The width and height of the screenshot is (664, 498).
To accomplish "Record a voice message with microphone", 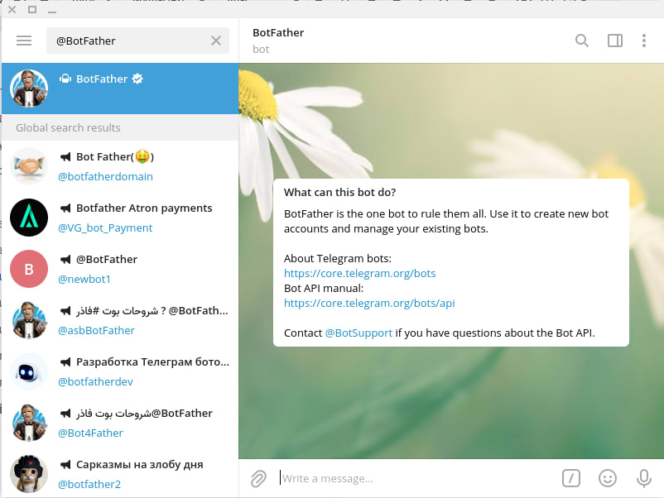I will pyautogui.click(x=643, y=478).
